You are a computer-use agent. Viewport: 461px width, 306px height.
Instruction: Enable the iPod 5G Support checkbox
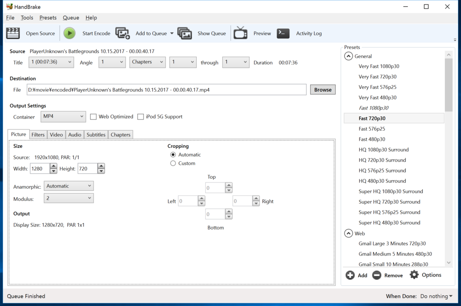140,117
